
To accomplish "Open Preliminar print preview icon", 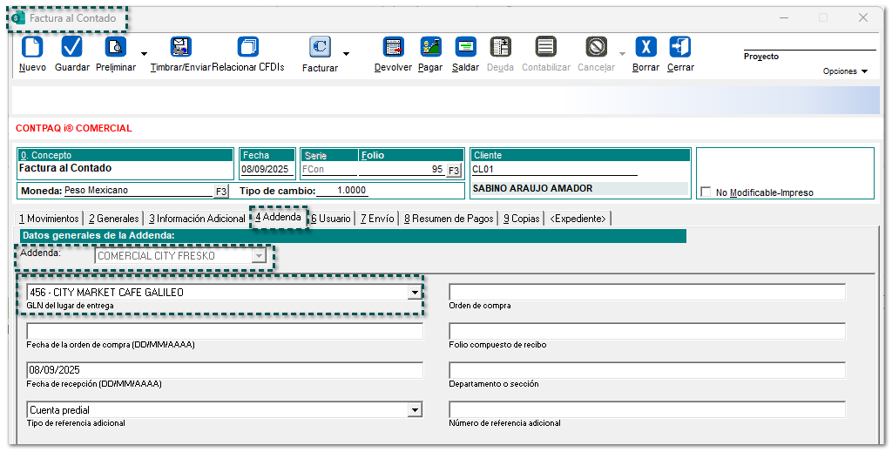I will (115, 47).
